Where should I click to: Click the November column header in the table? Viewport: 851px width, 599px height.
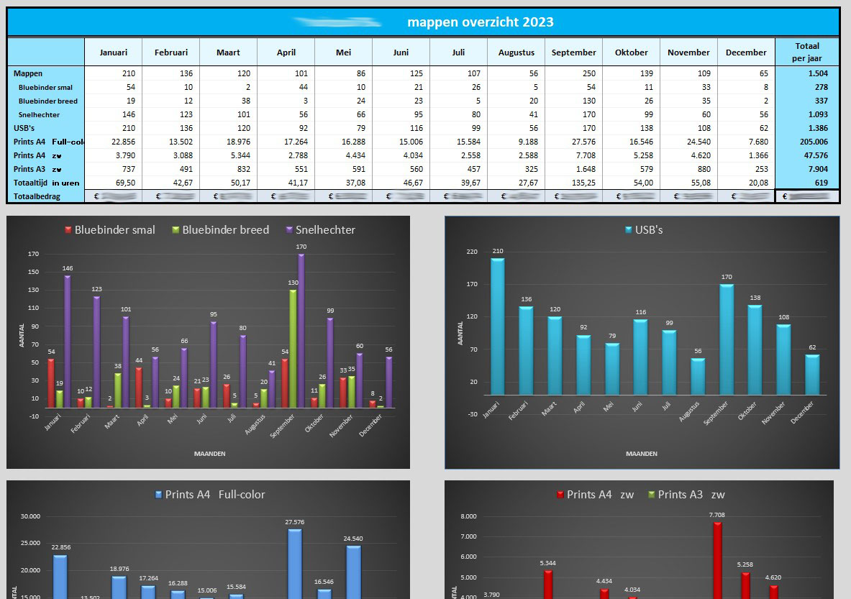pos(688,52)
